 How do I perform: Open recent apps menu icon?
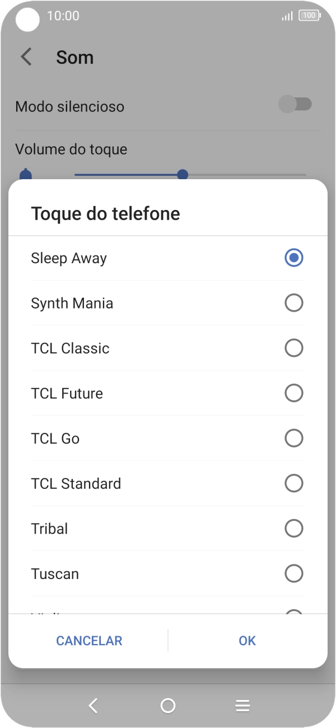(x=242, y=706)
